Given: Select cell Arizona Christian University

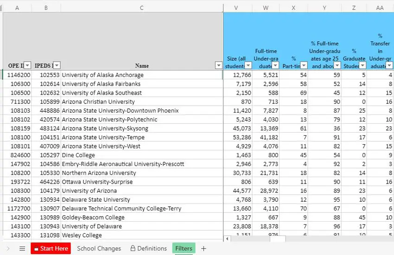Looking at the screenshot, I should coord(142,102).
